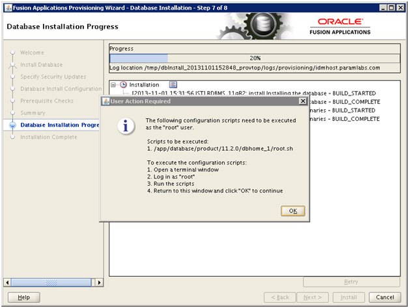Click the 'naries - BUILD_STARTED' log row
The height and width of the screenshot is (308, 409).
point(343,110)
